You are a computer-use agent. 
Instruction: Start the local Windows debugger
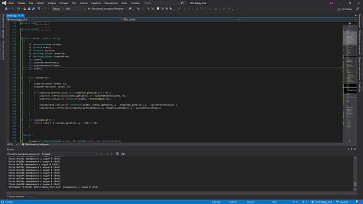tap(106, 9)
